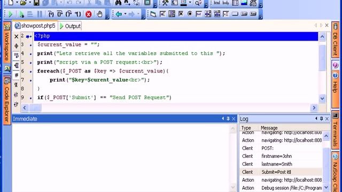
Task: Select the log row 'Submit=Post it!'
Action: click(x=281, y=172)
